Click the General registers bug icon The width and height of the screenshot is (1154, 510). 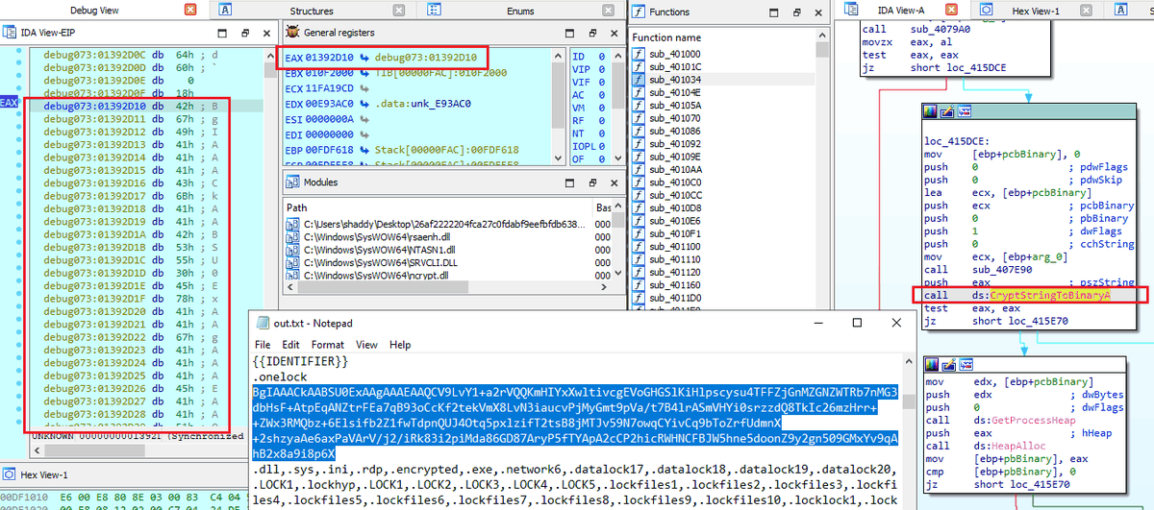[292, 32]
